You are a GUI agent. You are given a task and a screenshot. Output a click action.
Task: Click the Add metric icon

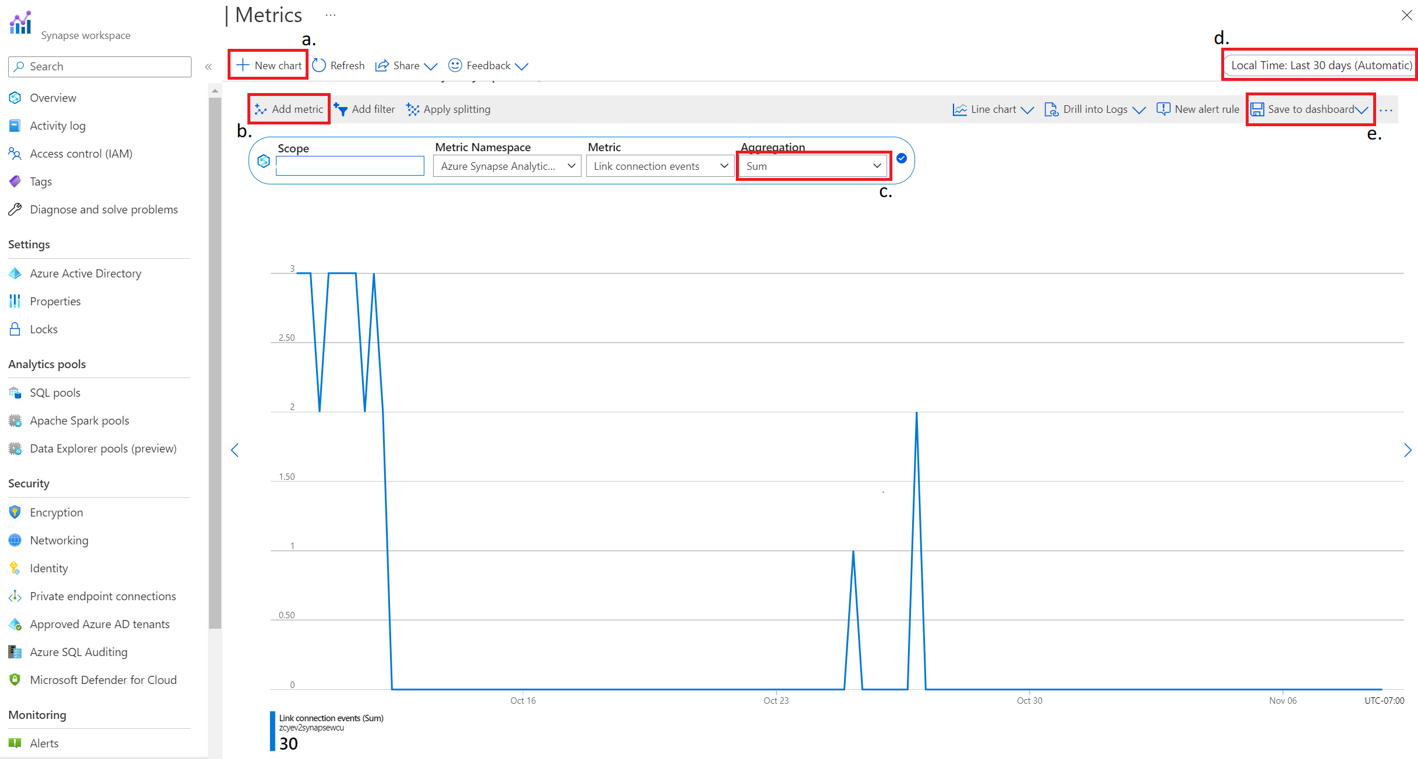[261, 109]
